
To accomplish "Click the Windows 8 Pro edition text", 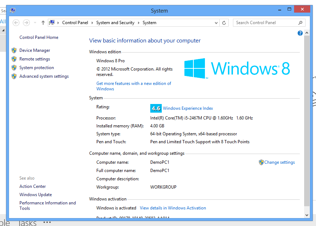I will (x=110, y=61).
